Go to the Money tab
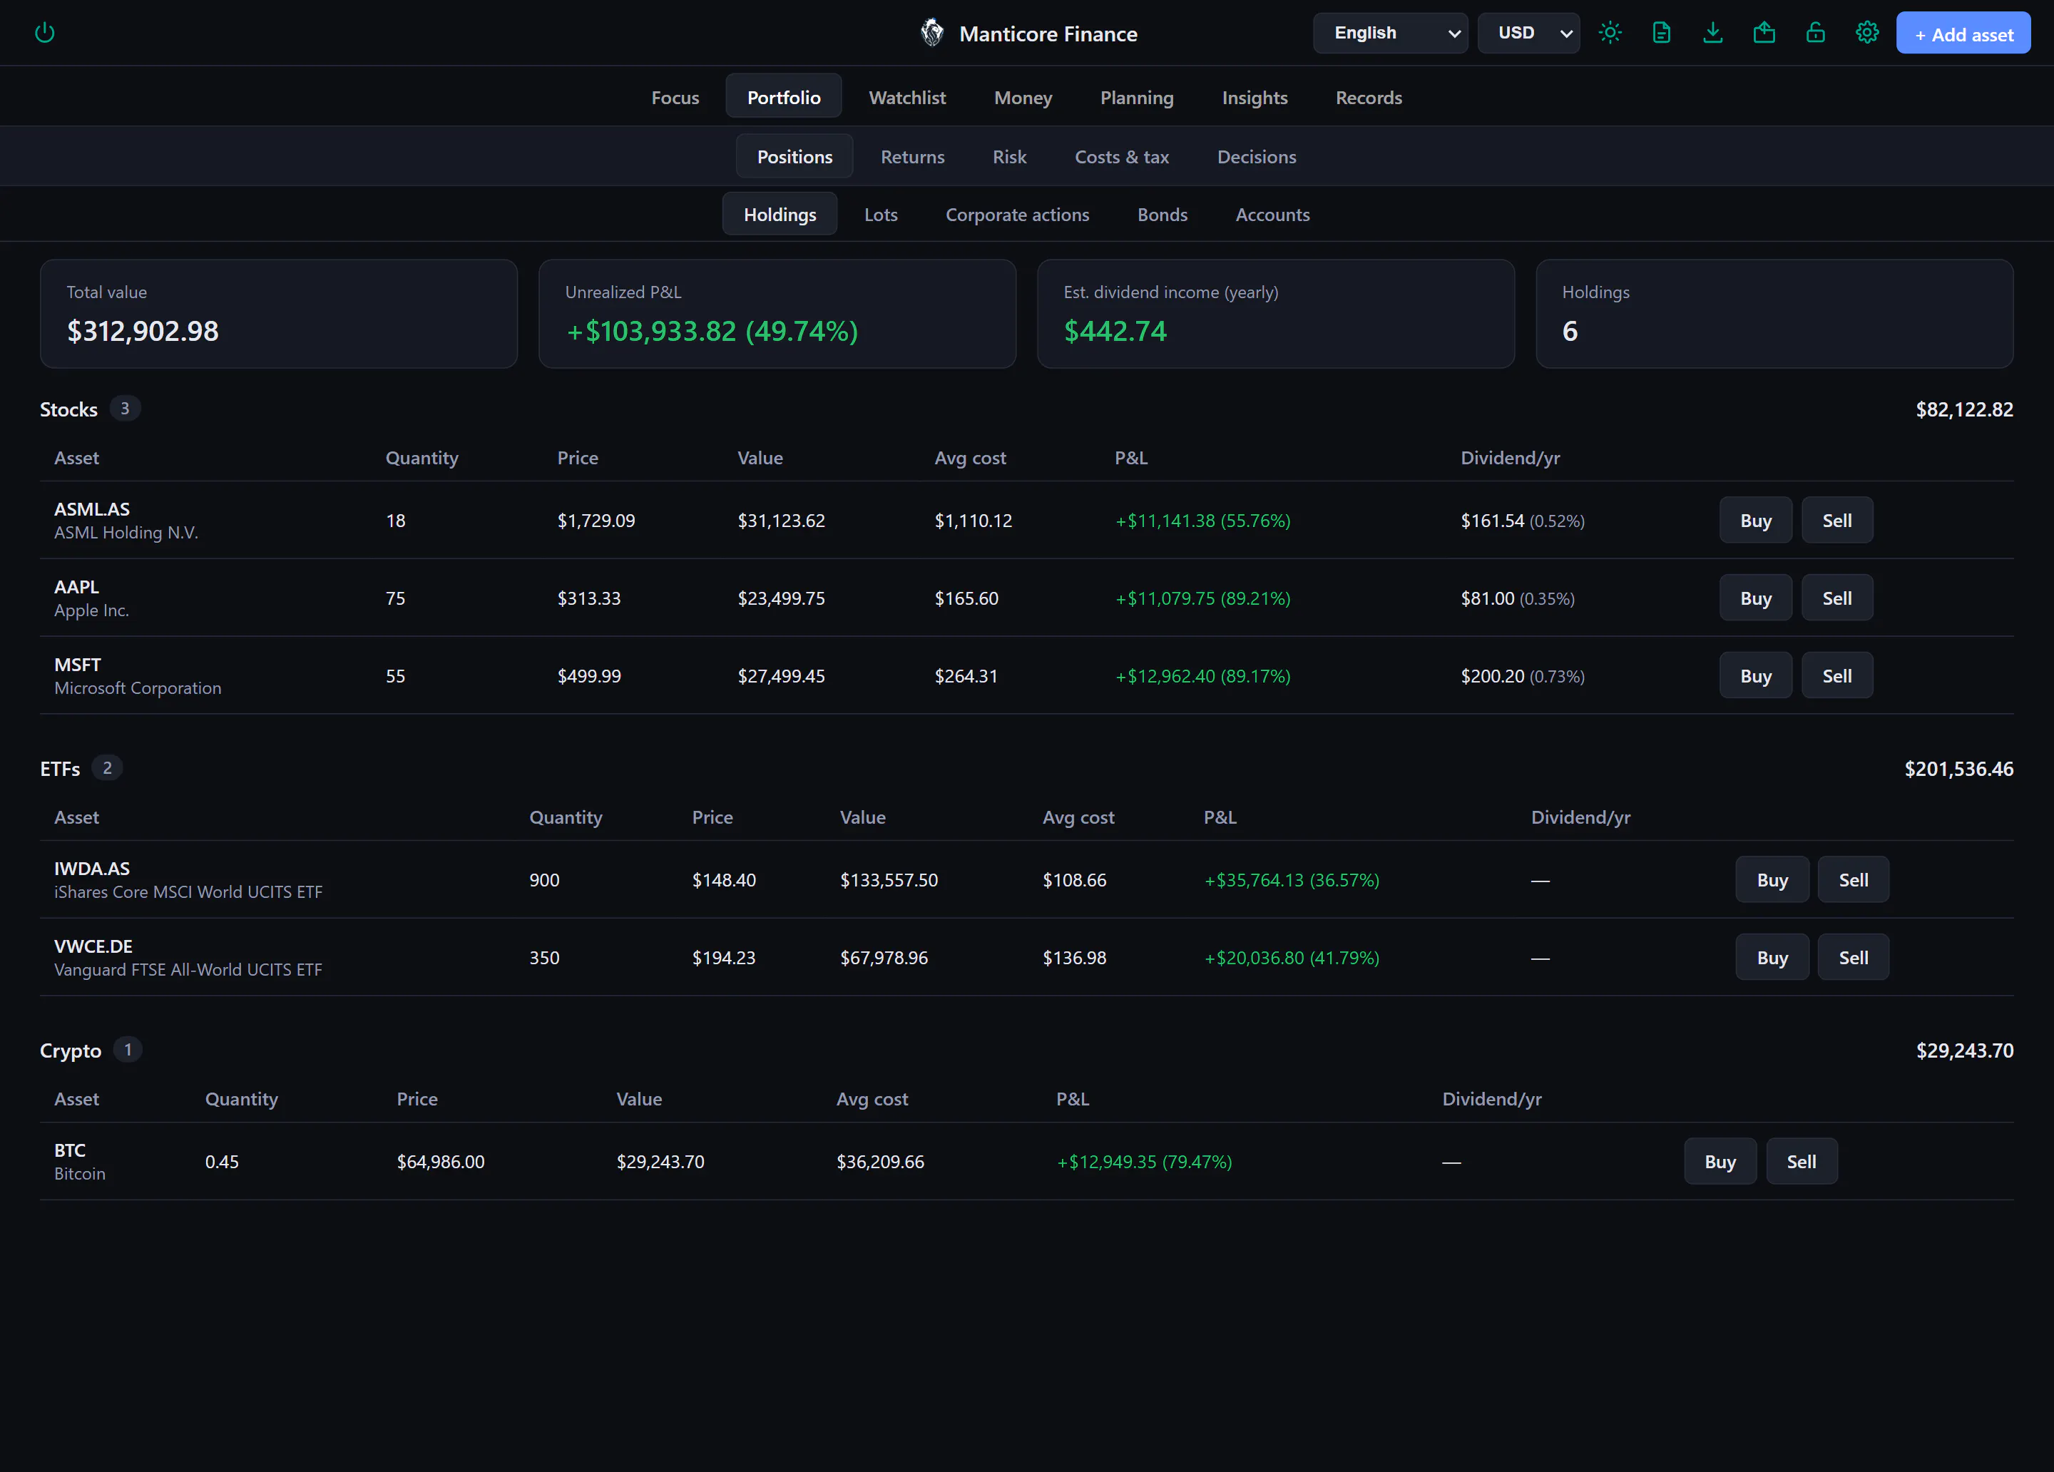Screen dimensions: 2054x1472 tap(1023, 97)
